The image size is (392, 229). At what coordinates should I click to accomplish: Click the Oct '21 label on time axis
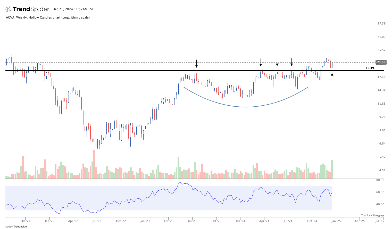click(x=26, y=221)
